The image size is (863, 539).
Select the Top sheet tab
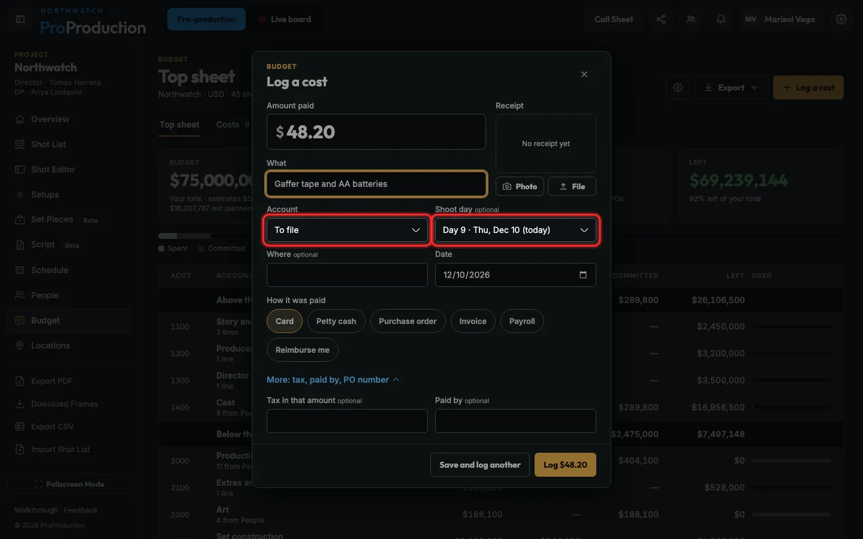(x=179, y=125)
